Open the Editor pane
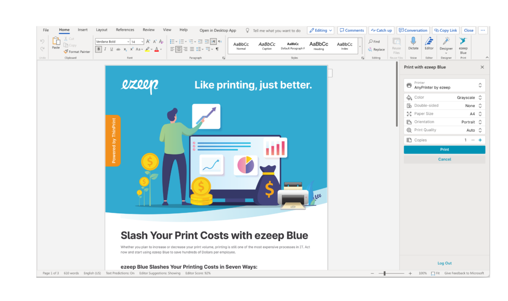The width and height of the screenshot is (508, 301). click(x=429, y=44)
